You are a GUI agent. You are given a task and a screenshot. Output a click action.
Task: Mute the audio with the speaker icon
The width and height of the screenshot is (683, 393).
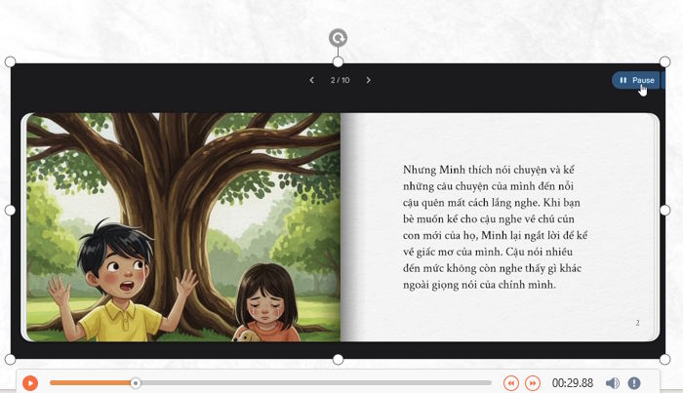click(x=613, y=383)
